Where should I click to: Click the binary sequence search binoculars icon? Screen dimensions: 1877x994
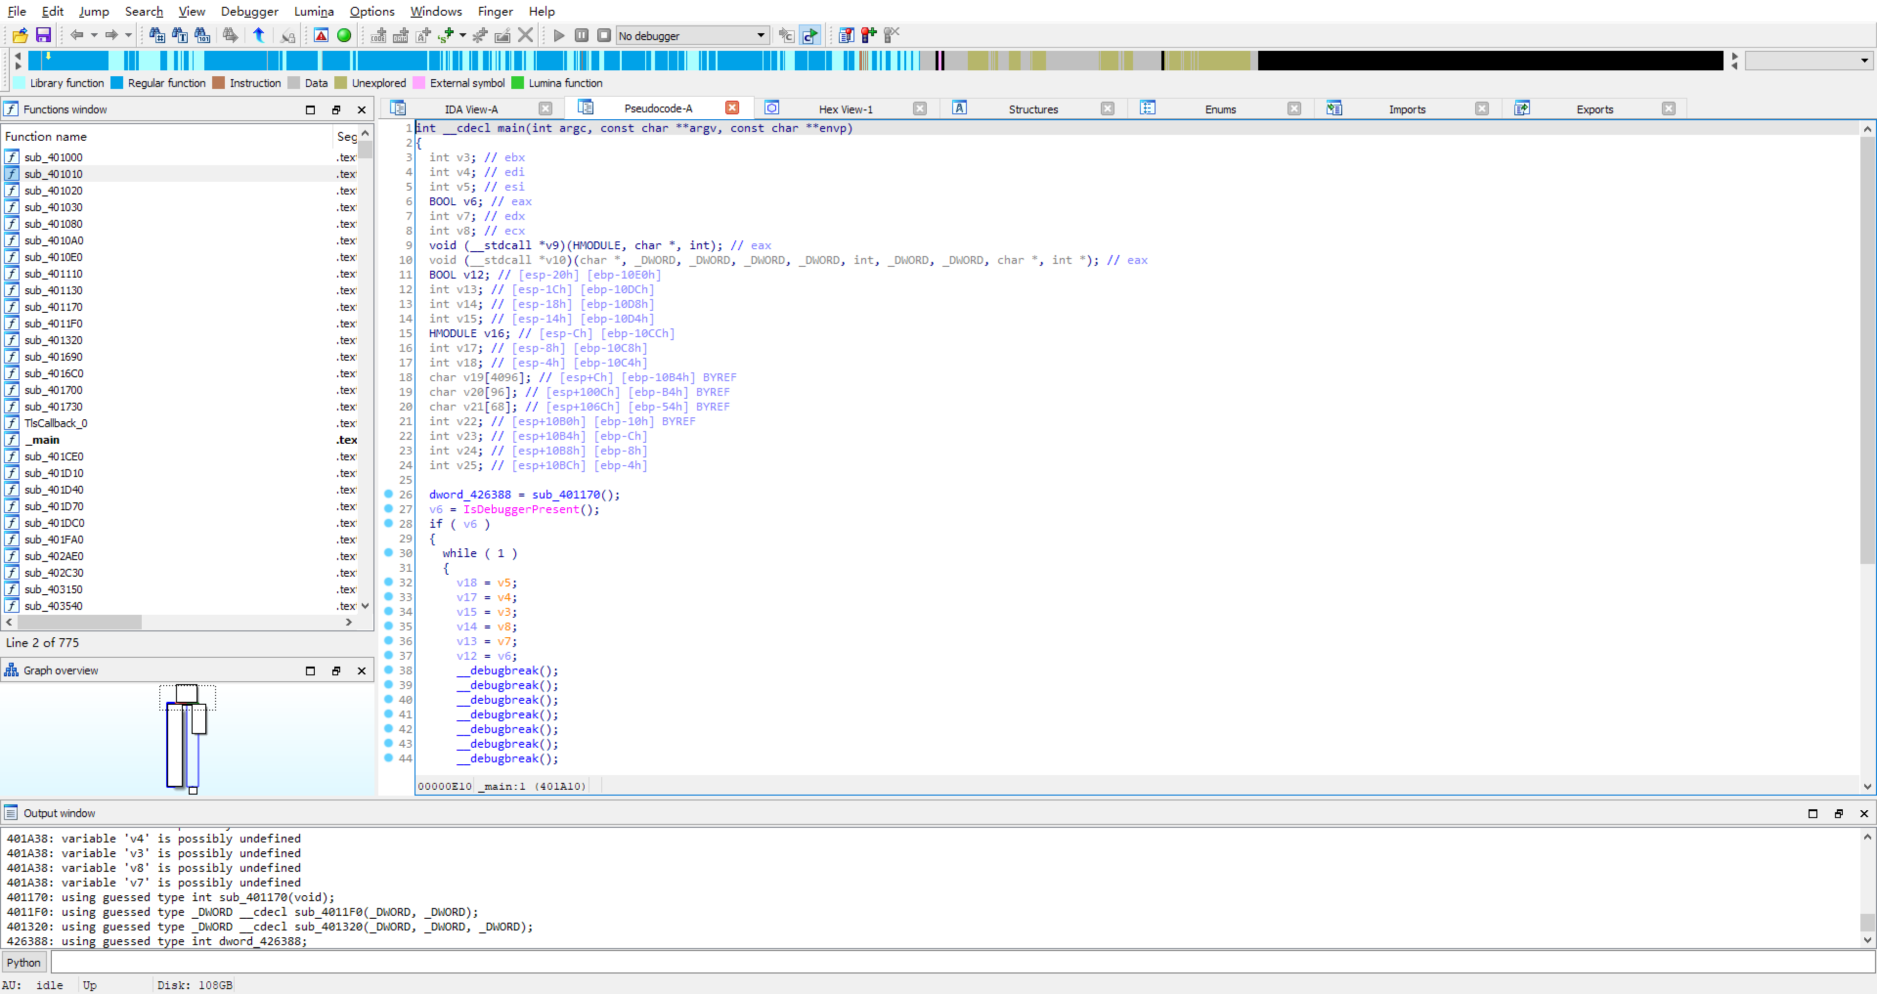(202, 35)
